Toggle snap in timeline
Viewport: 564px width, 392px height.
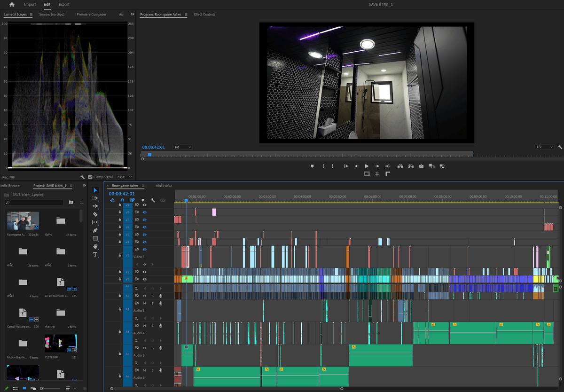(x=122, y=200)
